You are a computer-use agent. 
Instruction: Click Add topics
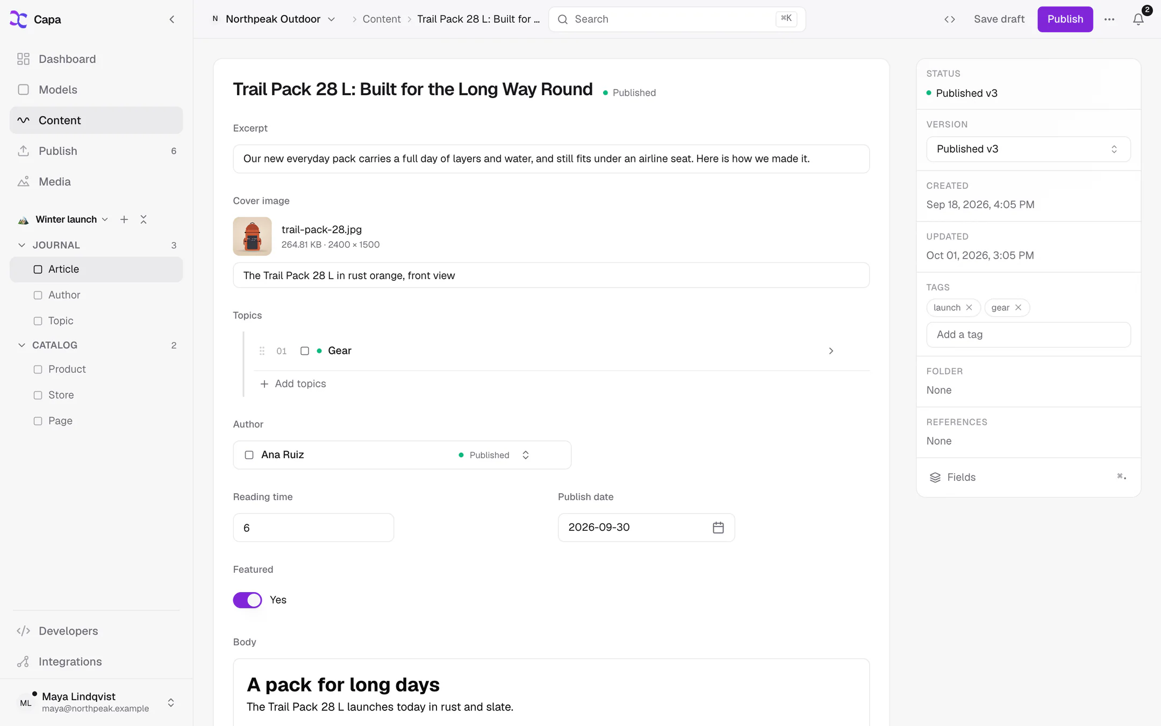(x=293, y=384)
